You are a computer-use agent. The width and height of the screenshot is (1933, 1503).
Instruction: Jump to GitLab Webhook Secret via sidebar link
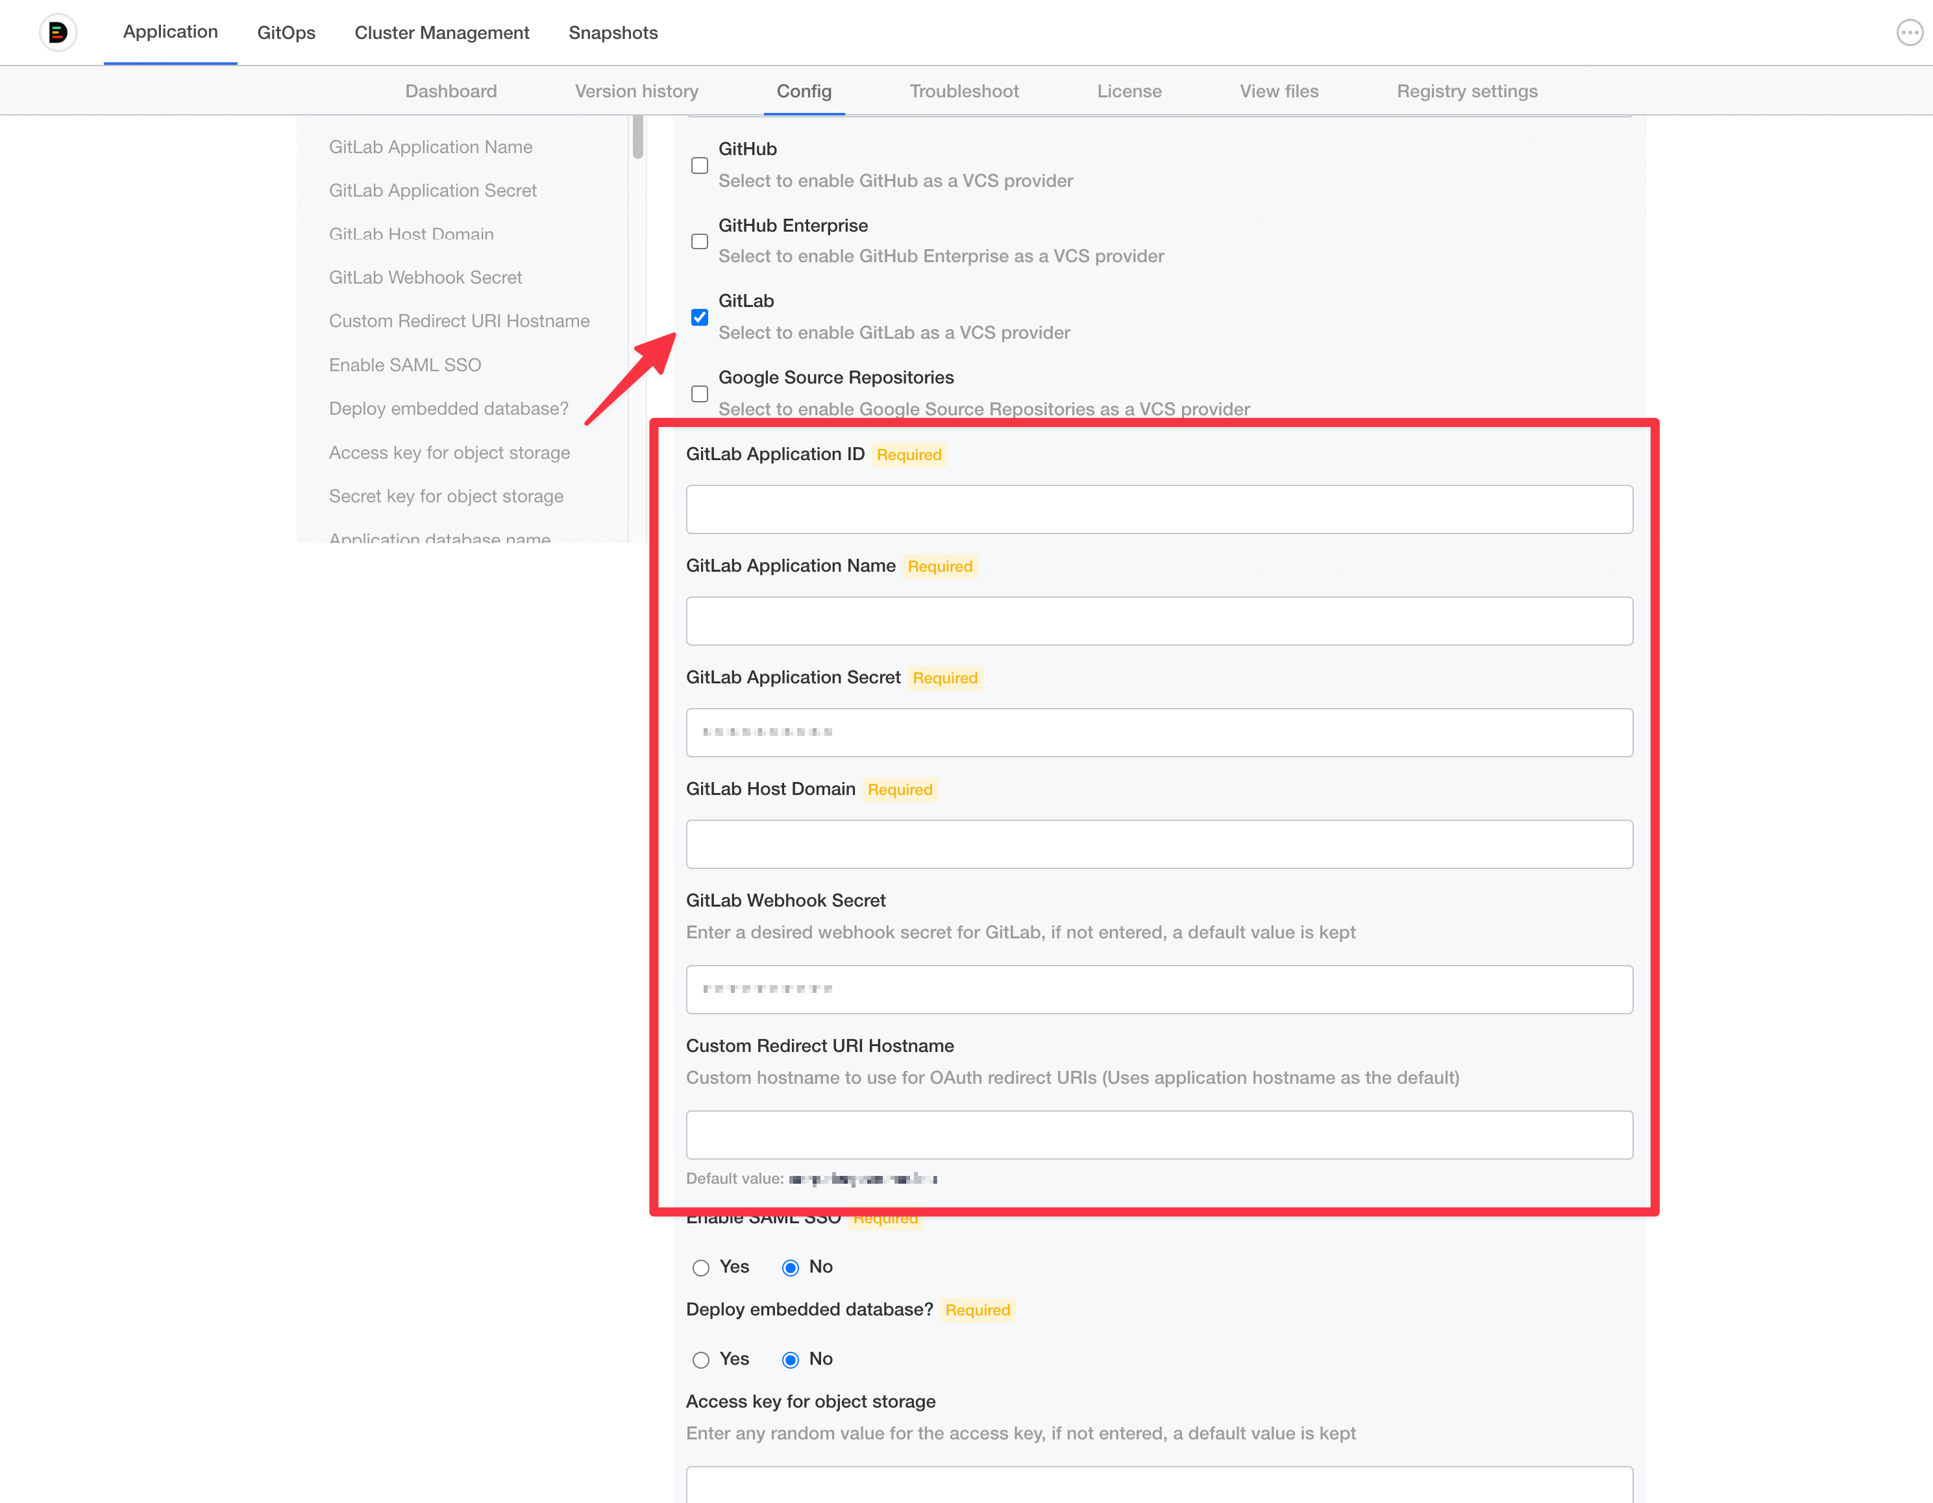pos(425,277)
